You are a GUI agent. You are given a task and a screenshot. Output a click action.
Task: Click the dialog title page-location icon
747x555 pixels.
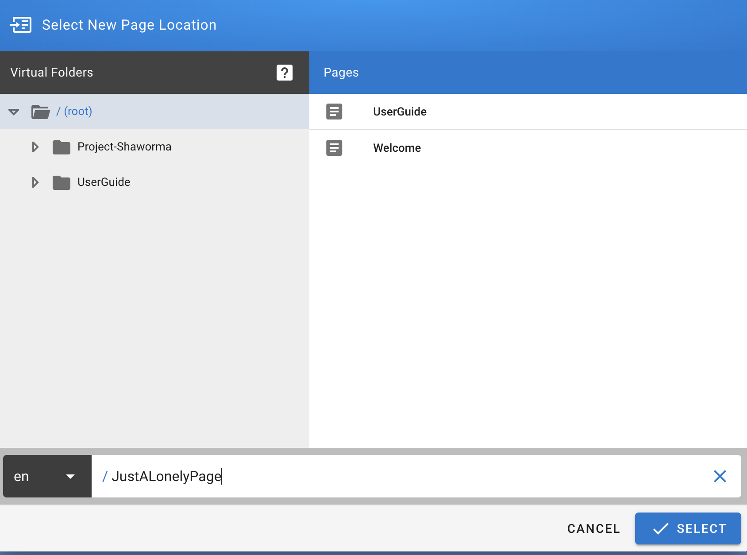21,25
